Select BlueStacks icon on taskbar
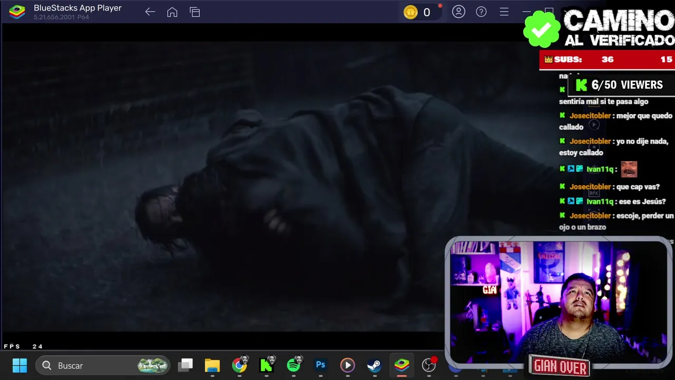The image size is (675, 380). (x=402, y=365)
